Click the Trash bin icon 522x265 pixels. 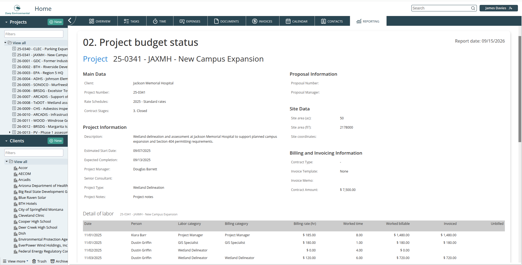34,261
